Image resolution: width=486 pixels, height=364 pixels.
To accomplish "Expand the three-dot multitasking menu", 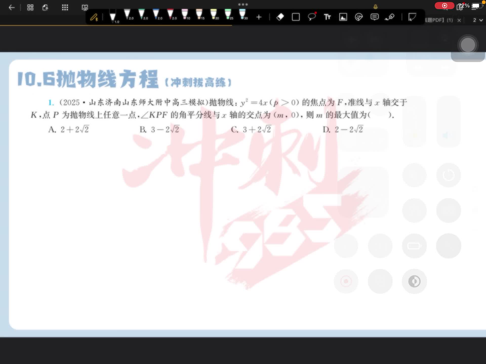I will tap(243, 4).
